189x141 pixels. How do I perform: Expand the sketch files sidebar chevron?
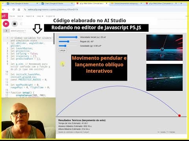pyautogui.click(x=6, y=31)
